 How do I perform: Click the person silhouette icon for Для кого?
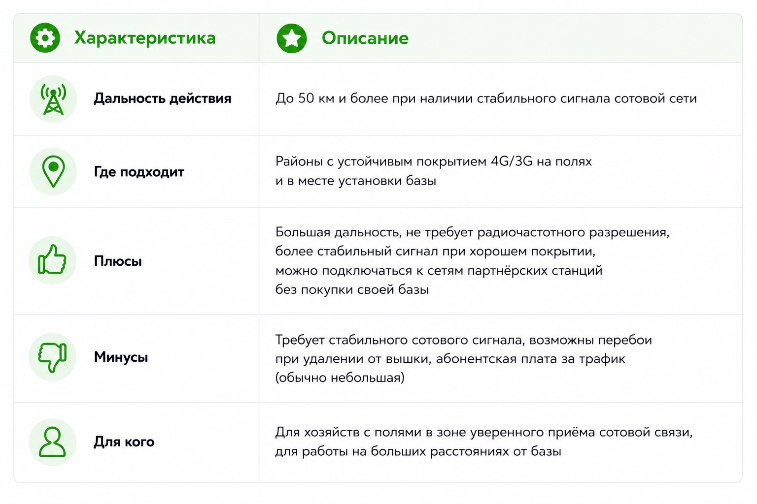[x=53, y=442]
